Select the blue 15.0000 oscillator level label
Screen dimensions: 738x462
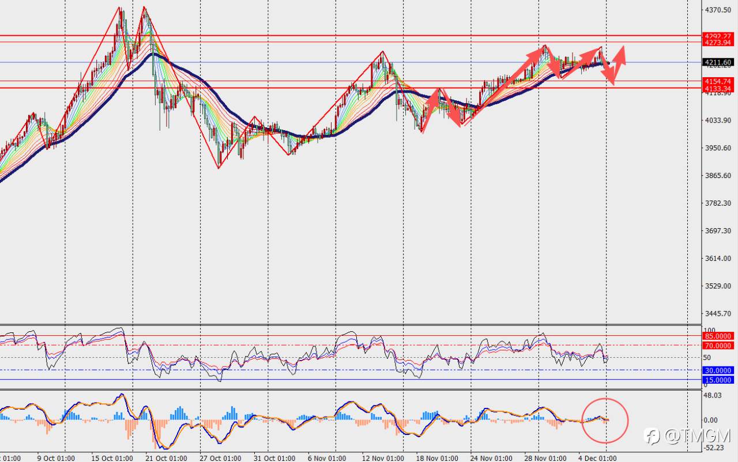(718, 380)
